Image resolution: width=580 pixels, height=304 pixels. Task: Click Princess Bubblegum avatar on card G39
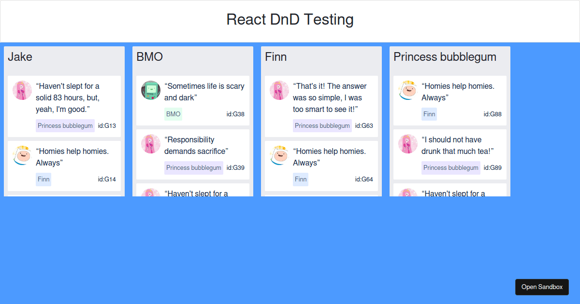point(151,144)
